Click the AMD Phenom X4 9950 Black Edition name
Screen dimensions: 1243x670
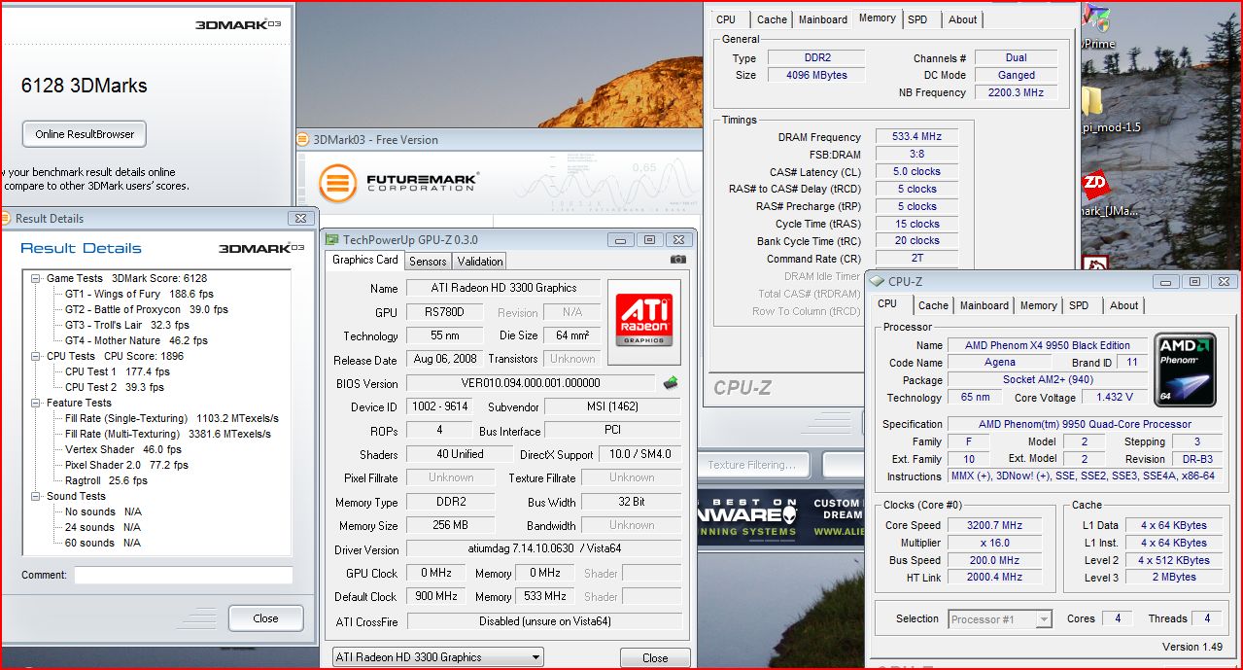(1048, 345)
